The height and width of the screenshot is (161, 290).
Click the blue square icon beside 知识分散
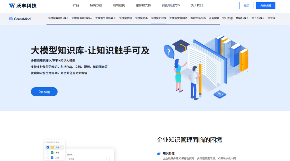pyautogui.click(x=159, y=154)
